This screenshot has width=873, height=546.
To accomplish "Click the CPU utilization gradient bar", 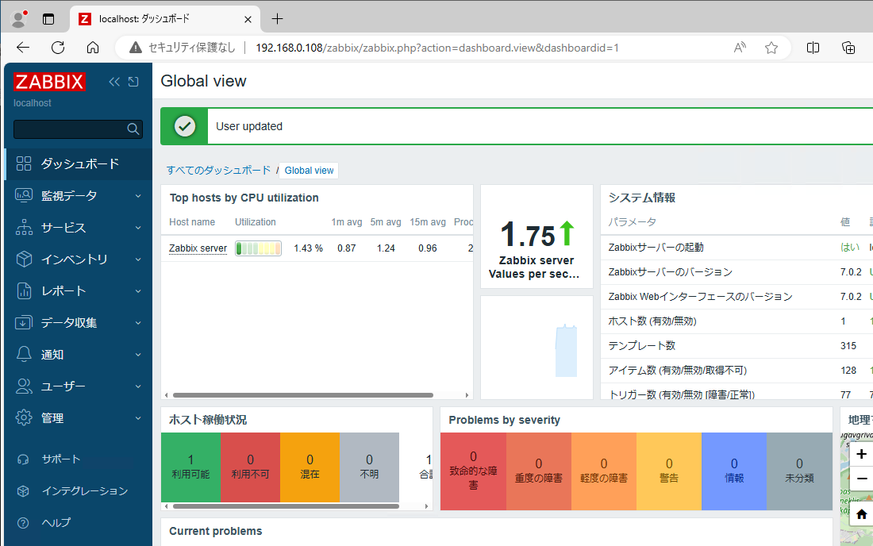I will [x=258, y=248].
